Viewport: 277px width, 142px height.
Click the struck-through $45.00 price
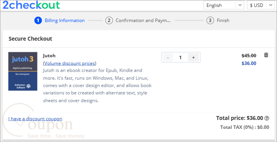(x=249, y=56)
